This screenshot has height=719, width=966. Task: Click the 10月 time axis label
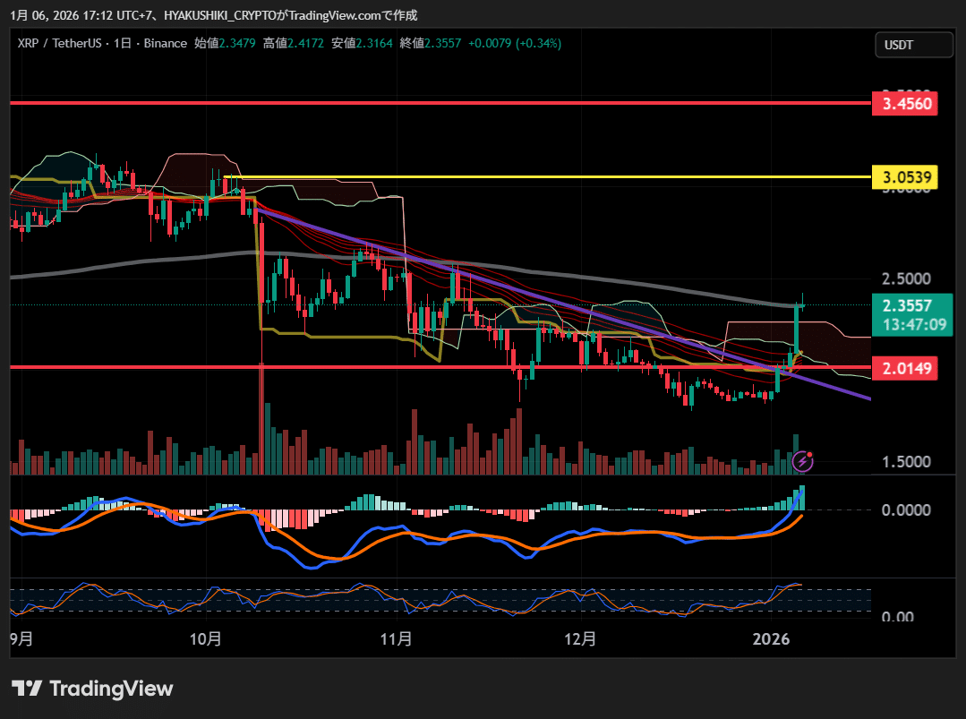pos(205,639)
